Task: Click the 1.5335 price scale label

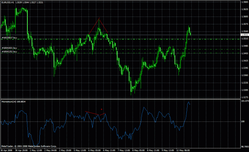Action: pyautogui.click(x=245, y=83)
